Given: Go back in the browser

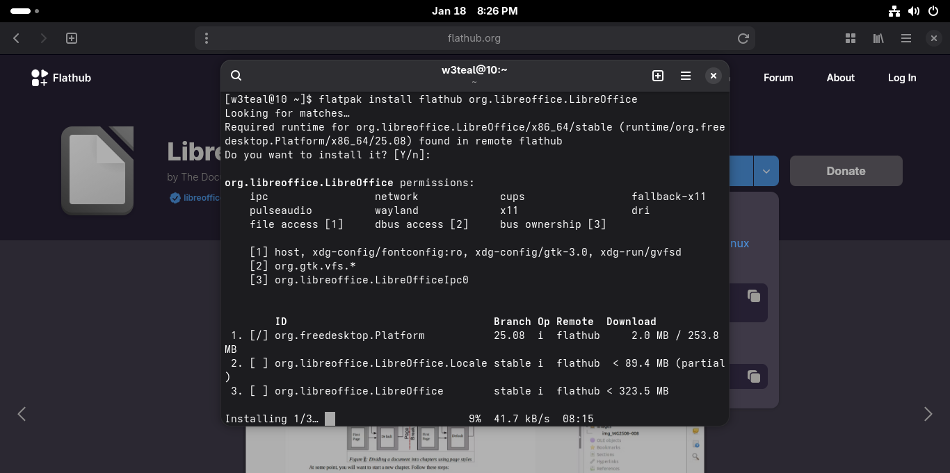Looking at the screenshot, I should point(17,38).
